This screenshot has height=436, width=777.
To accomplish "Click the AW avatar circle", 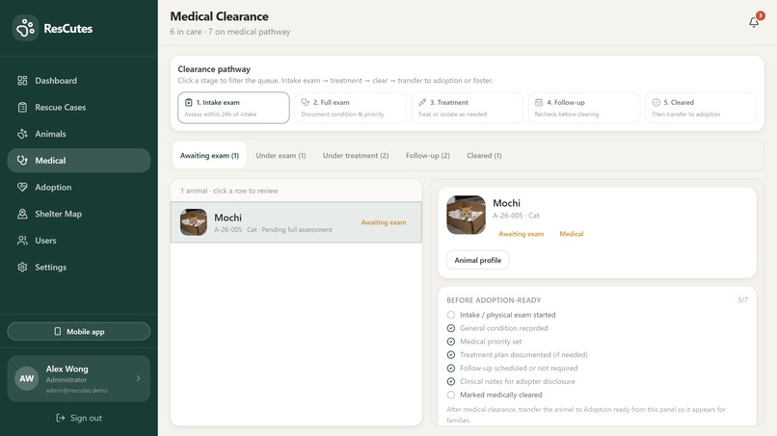I will click(x=27, y=378).
